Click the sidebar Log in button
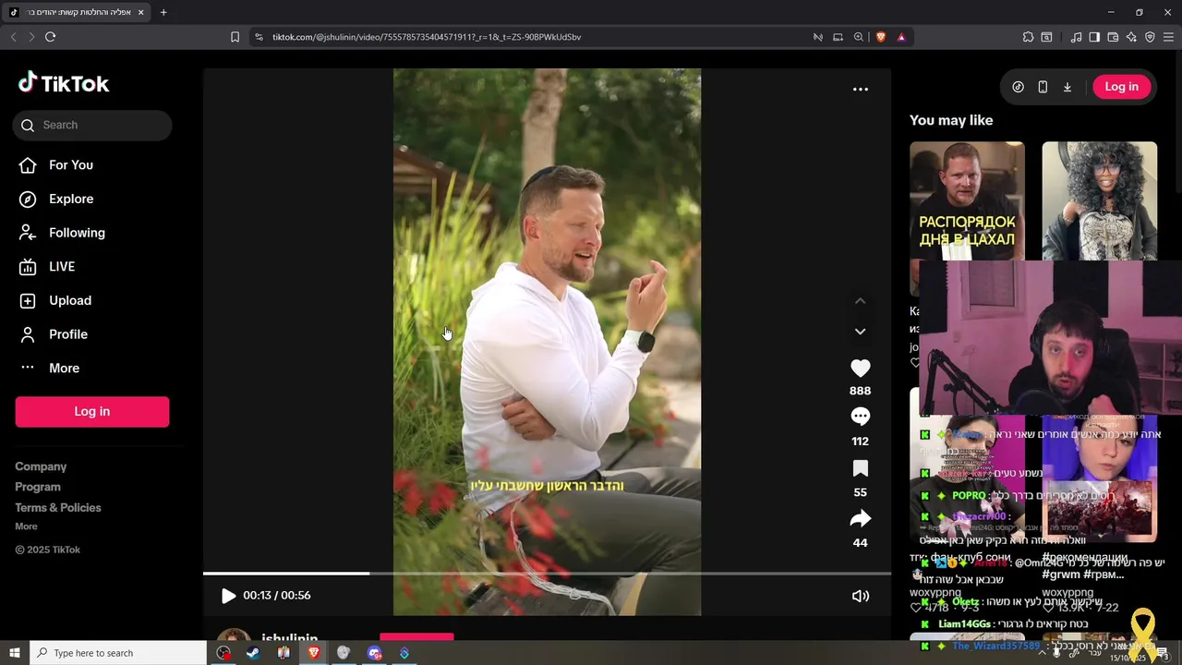1182x665 pixels. tap(92, 412)
